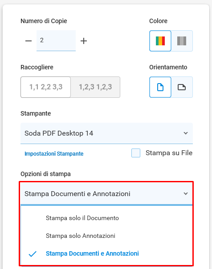Click the blue checkmark beside selected option
The width and height of the screenshot is (212, 269).
coord(33,254)
